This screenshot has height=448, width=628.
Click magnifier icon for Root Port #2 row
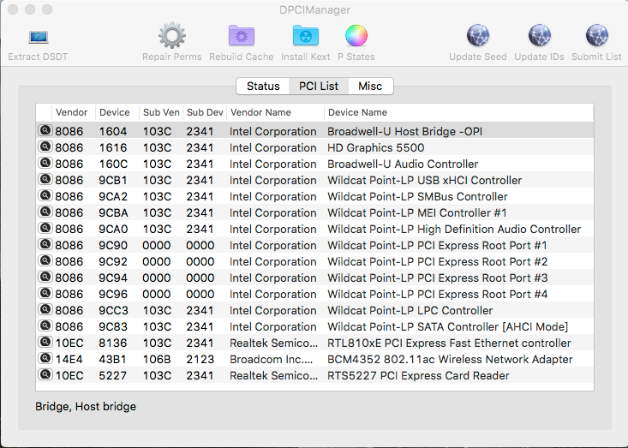pos(45,260)
